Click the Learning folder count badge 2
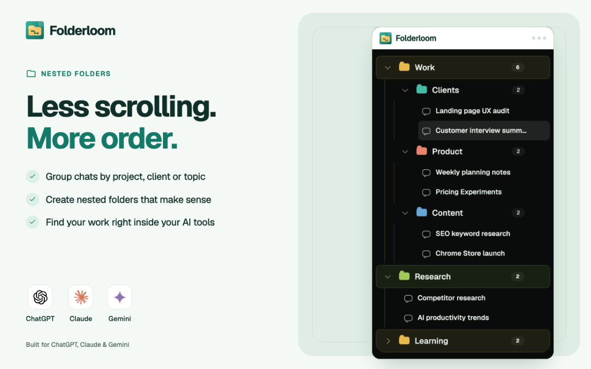 (x=518, y=340)
